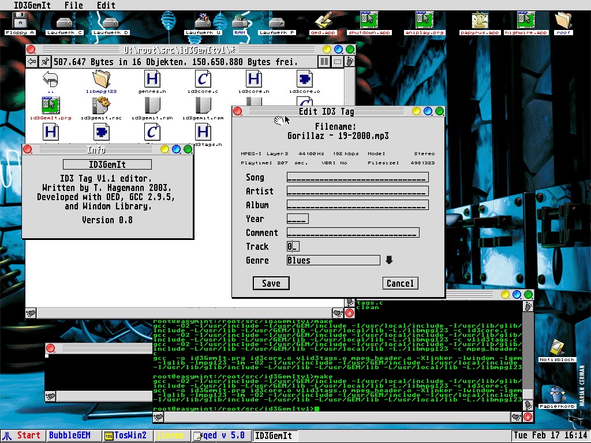Open the Genre dropdown arrow
Screen dimensions: 591x443
(x=389, y=260)
